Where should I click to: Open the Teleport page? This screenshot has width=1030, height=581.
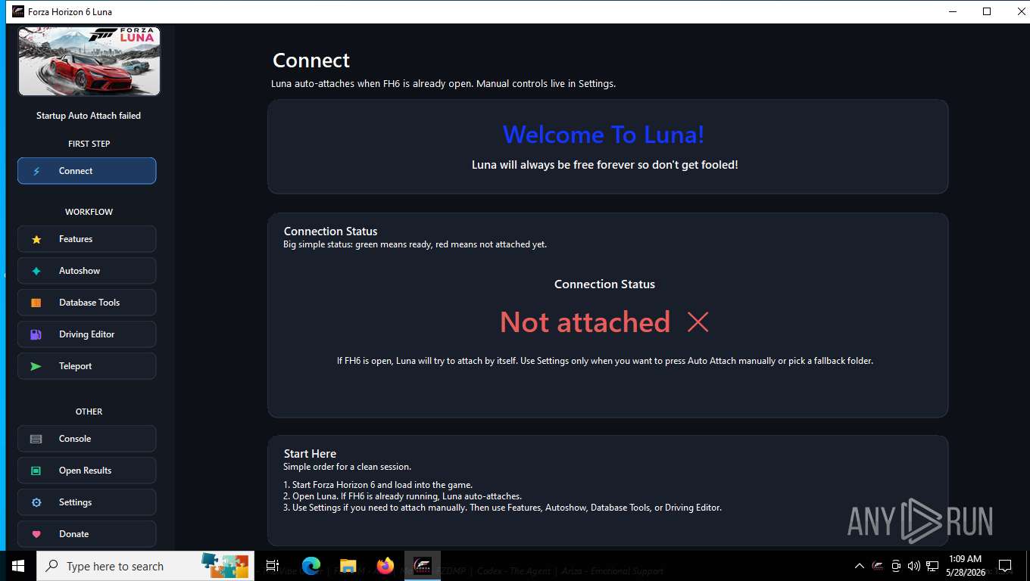click(x=86, y=366)
